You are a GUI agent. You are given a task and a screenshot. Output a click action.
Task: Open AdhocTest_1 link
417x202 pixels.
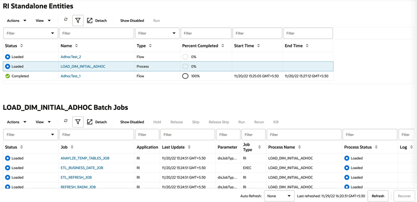70,76
